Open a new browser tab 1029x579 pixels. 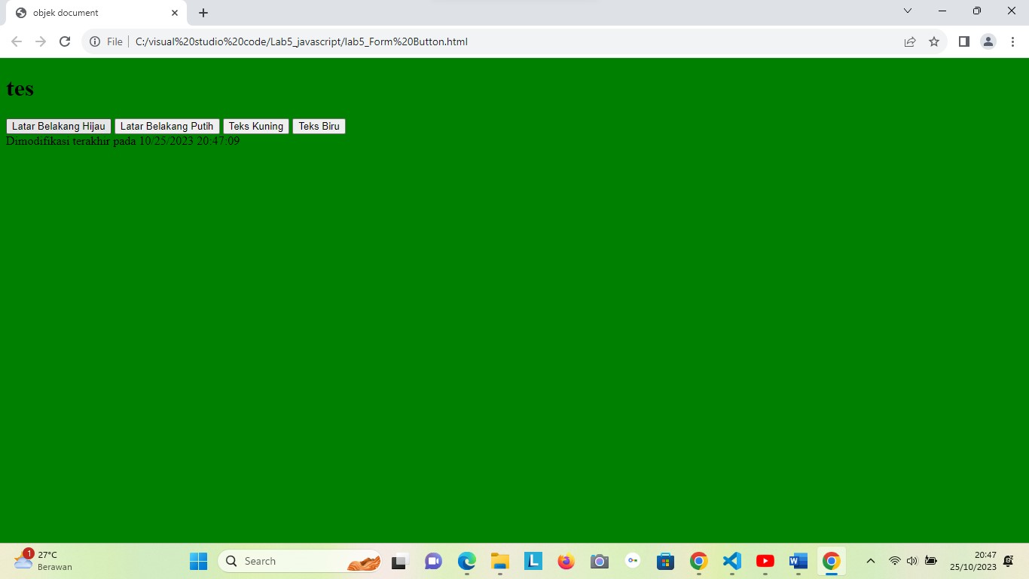[x=203, y=12]
